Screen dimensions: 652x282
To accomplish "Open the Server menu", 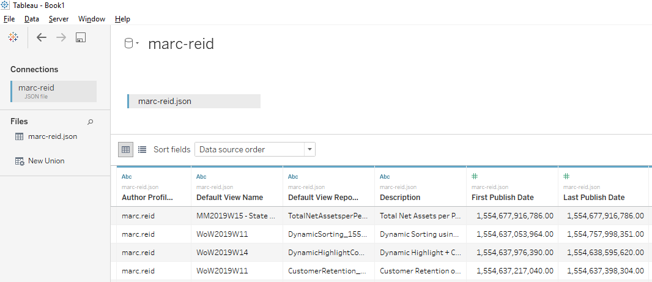I will click(59, 19).
